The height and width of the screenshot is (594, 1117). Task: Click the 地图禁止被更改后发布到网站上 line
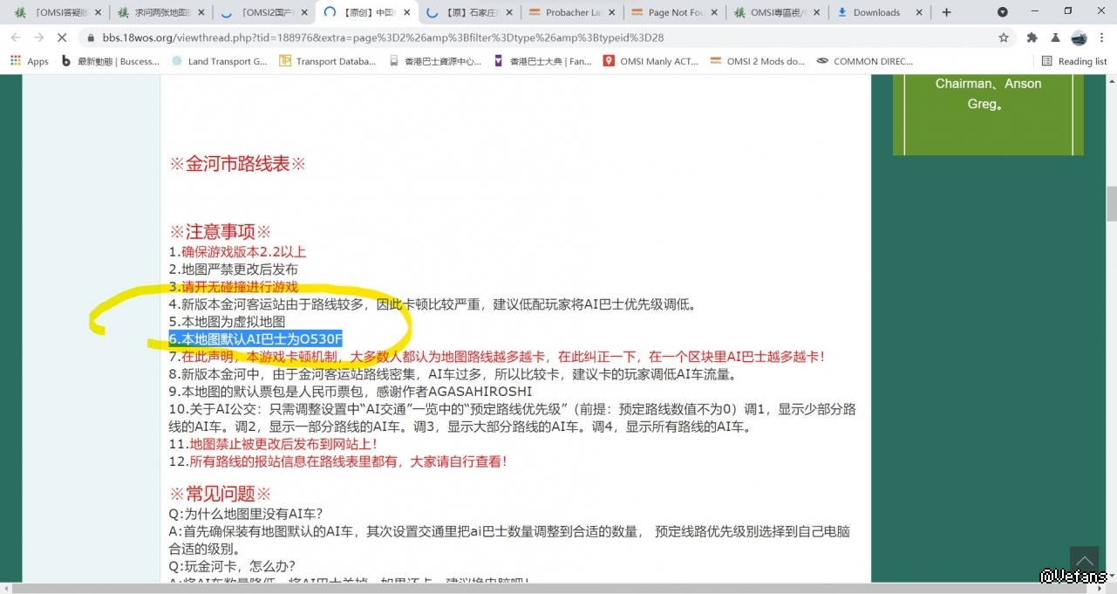pos(273,444)
